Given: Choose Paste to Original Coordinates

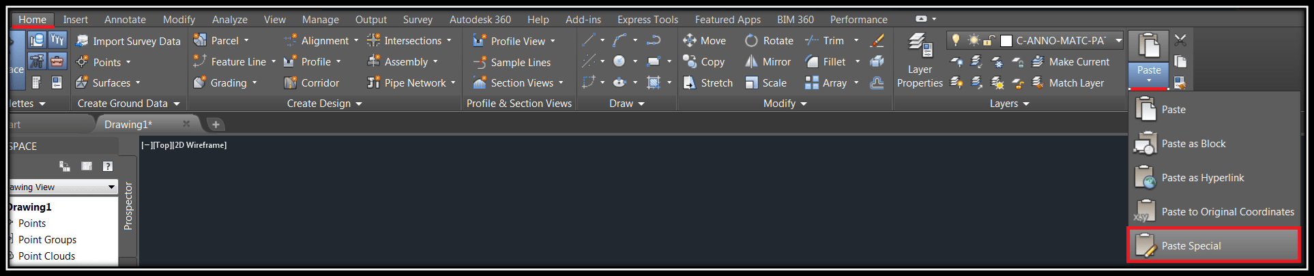Looking at the screenshot, I should tap(1214, 211).
